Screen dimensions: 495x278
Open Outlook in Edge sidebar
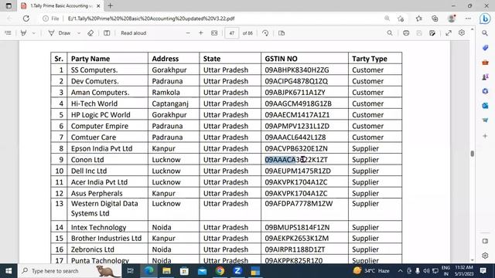coord(485,106)
